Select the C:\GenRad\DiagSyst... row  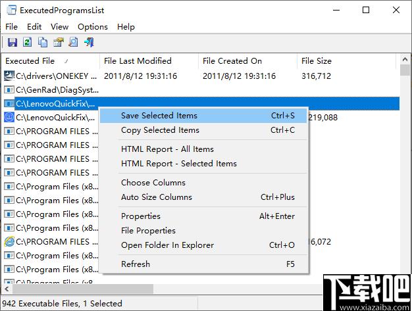coord(201,90)
